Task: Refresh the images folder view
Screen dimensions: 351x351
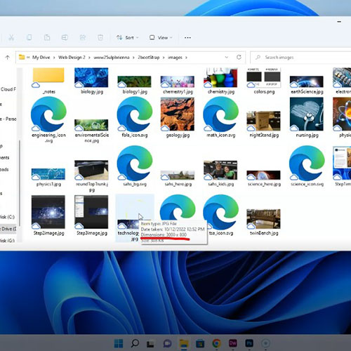Action: pyautogui.click(x=239, y=57)
